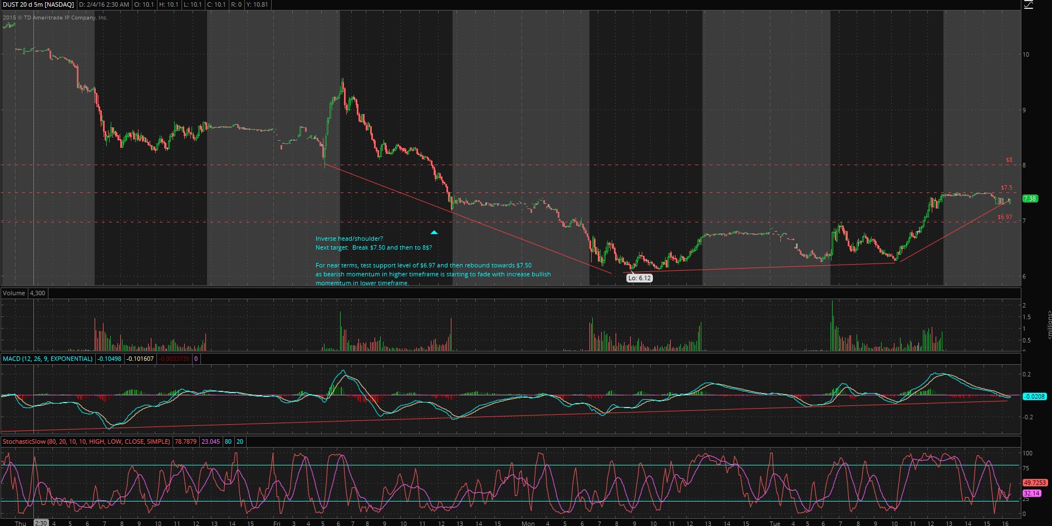Click the overbought level 80 label
This screenshot has height=526, width=1052.
point(228,441)
